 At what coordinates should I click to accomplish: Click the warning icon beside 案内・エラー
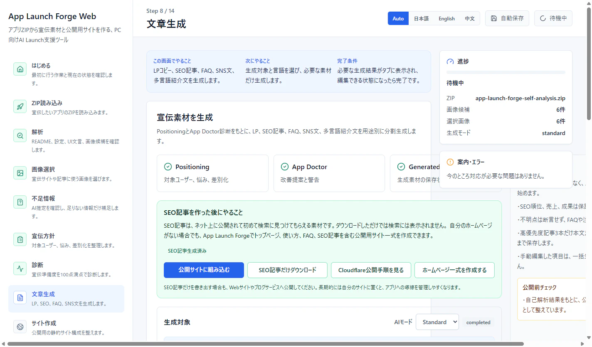(450, 162)
